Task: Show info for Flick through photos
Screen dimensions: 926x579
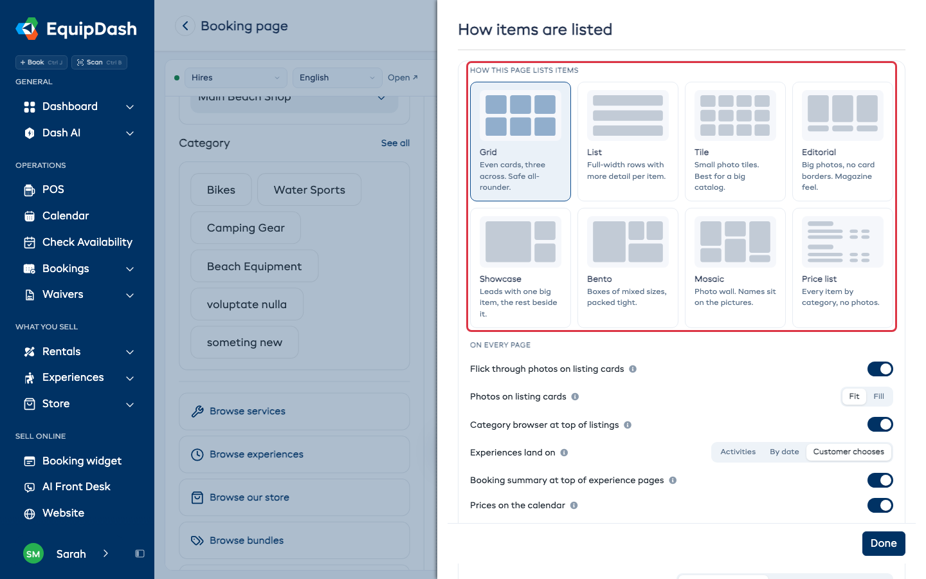Action: tap(633, 369)
